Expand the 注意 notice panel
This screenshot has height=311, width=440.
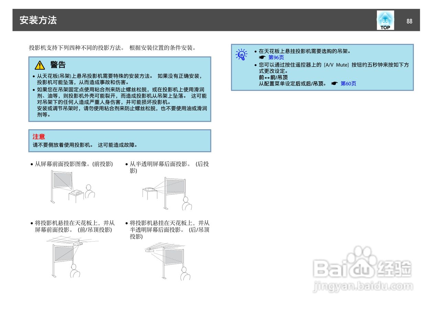coord(120,140)
